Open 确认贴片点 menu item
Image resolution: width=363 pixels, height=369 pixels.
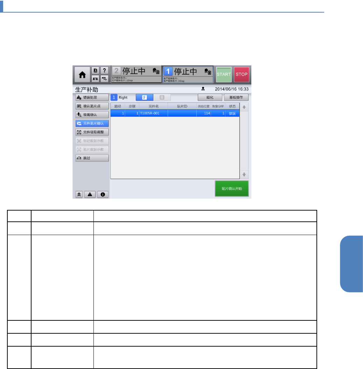pos(92,106)
